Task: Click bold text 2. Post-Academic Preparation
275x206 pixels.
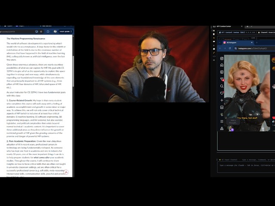Action: click(21, 141)
